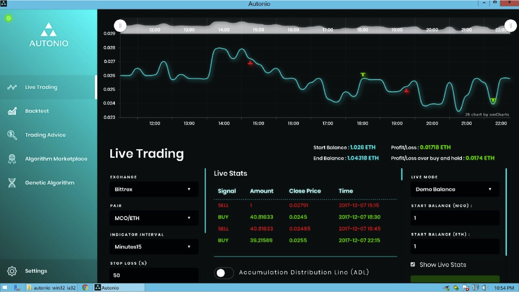The image size is (519, 292).
Task: Expand Indicator Interval dropdown showing Minutes15
Action: [154, 247]
